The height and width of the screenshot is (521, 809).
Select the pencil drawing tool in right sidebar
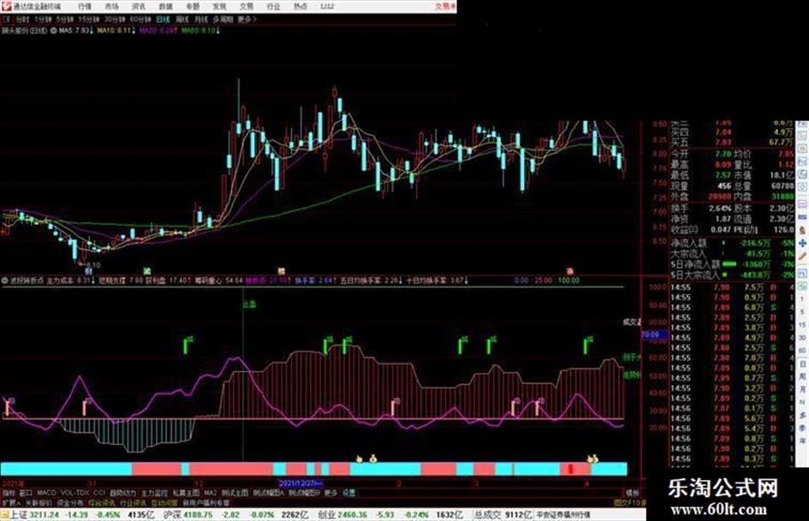802,256
